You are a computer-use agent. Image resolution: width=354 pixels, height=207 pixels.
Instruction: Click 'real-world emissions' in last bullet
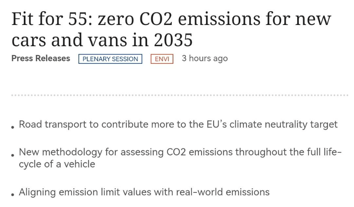[x=223, y=192]
